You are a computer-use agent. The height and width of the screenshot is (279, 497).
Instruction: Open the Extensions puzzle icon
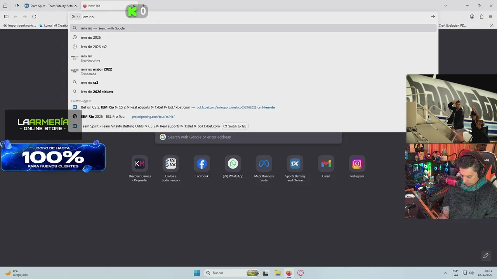click(x=481, y=17)
